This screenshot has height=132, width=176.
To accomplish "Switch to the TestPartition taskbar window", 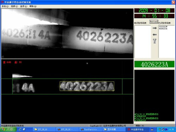I will [x=90, y=130].
